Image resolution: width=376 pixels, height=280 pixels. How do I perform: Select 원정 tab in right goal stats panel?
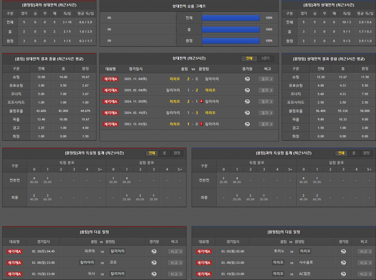[366, 153]
